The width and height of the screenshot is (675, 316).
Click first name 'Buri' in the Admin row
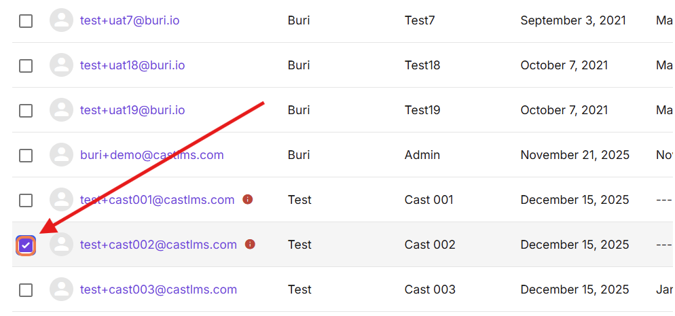pos(299,155)
